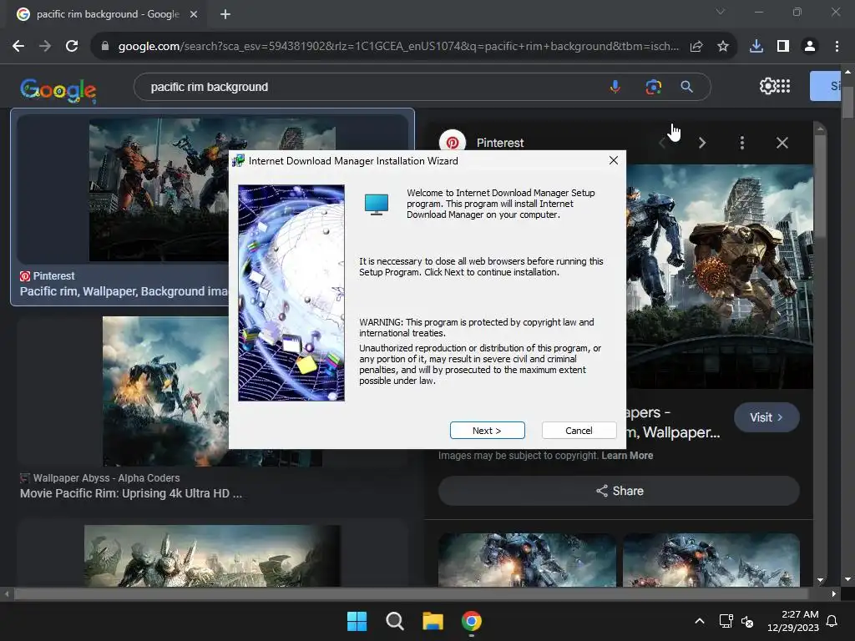Show hidden system tray icons

(x=700, y=621)
